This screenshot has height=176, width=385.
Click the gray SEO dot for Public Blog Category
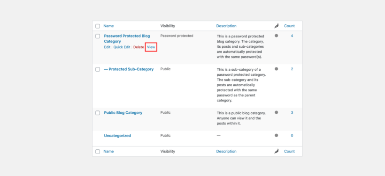click(276, 113)
